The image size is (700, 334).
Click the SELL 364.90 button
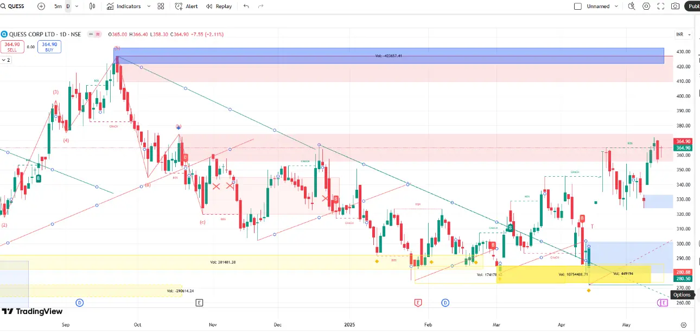point(12,47)
